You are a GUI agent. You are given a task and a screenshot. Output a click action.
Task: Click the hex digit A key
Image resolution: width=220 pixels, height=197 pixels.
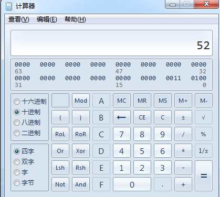click(x=101, y=101)
